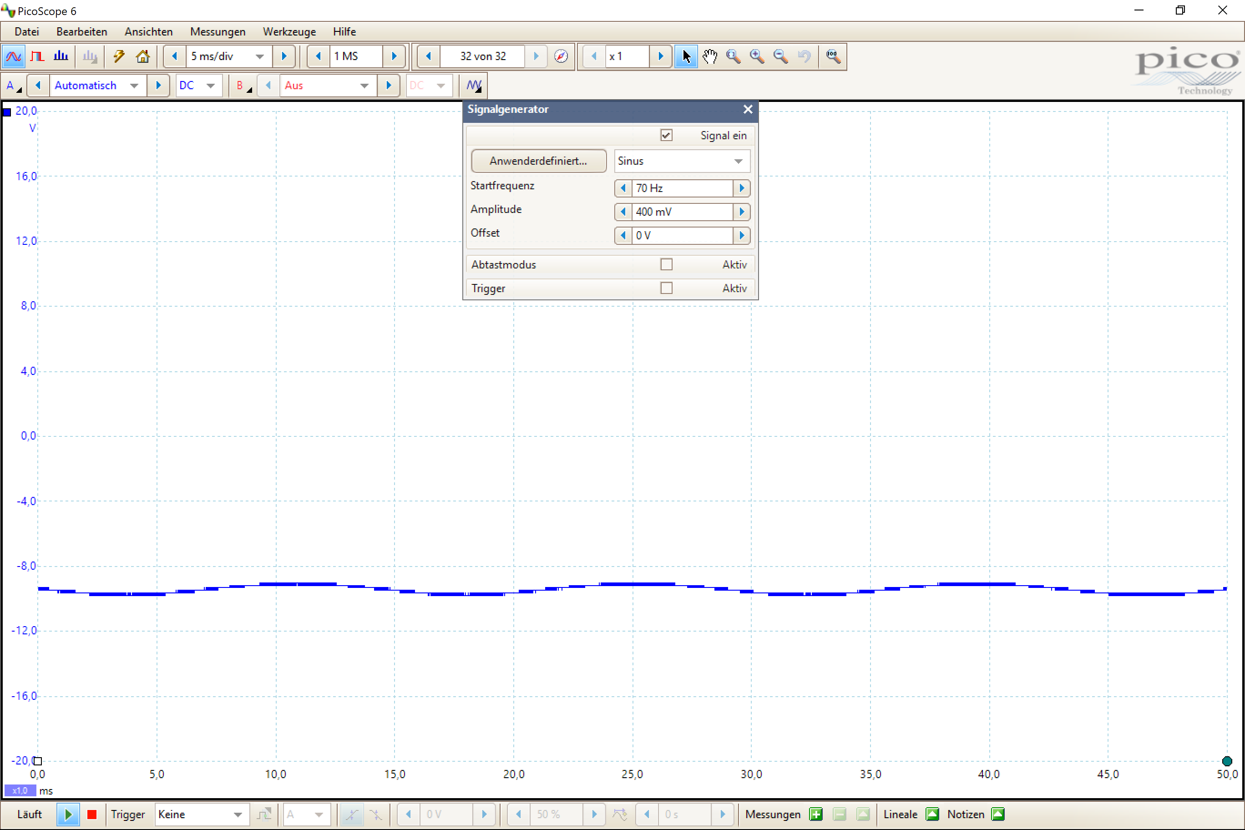Toggle signal generator waveform icon
The height and width of the screenshot is (830, 1245).
(x=474, y=85)
